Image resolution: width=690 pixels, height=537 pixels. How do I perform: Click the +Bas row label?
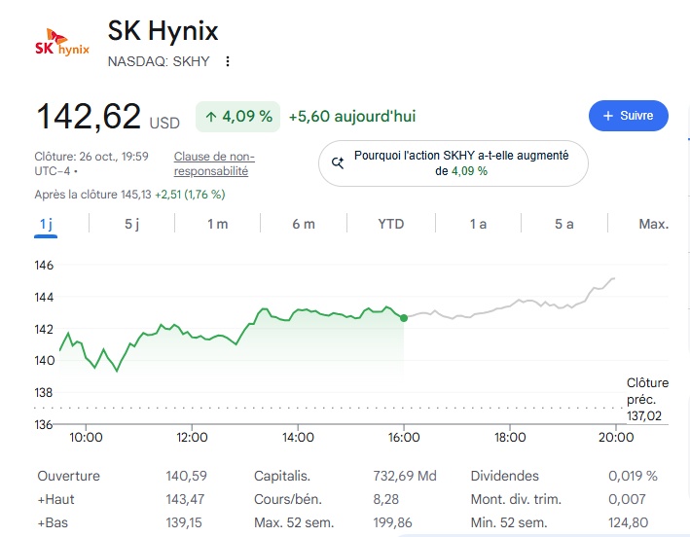point(53,522)
